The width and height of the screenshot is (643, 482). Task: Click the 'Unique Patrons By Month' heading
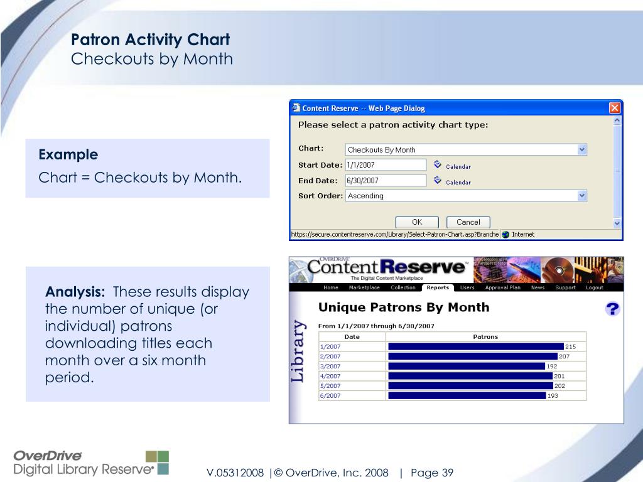click(x=404, y=308)
